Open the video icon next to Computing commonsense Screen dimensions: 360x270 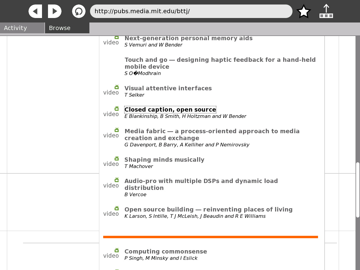[116, 250]
